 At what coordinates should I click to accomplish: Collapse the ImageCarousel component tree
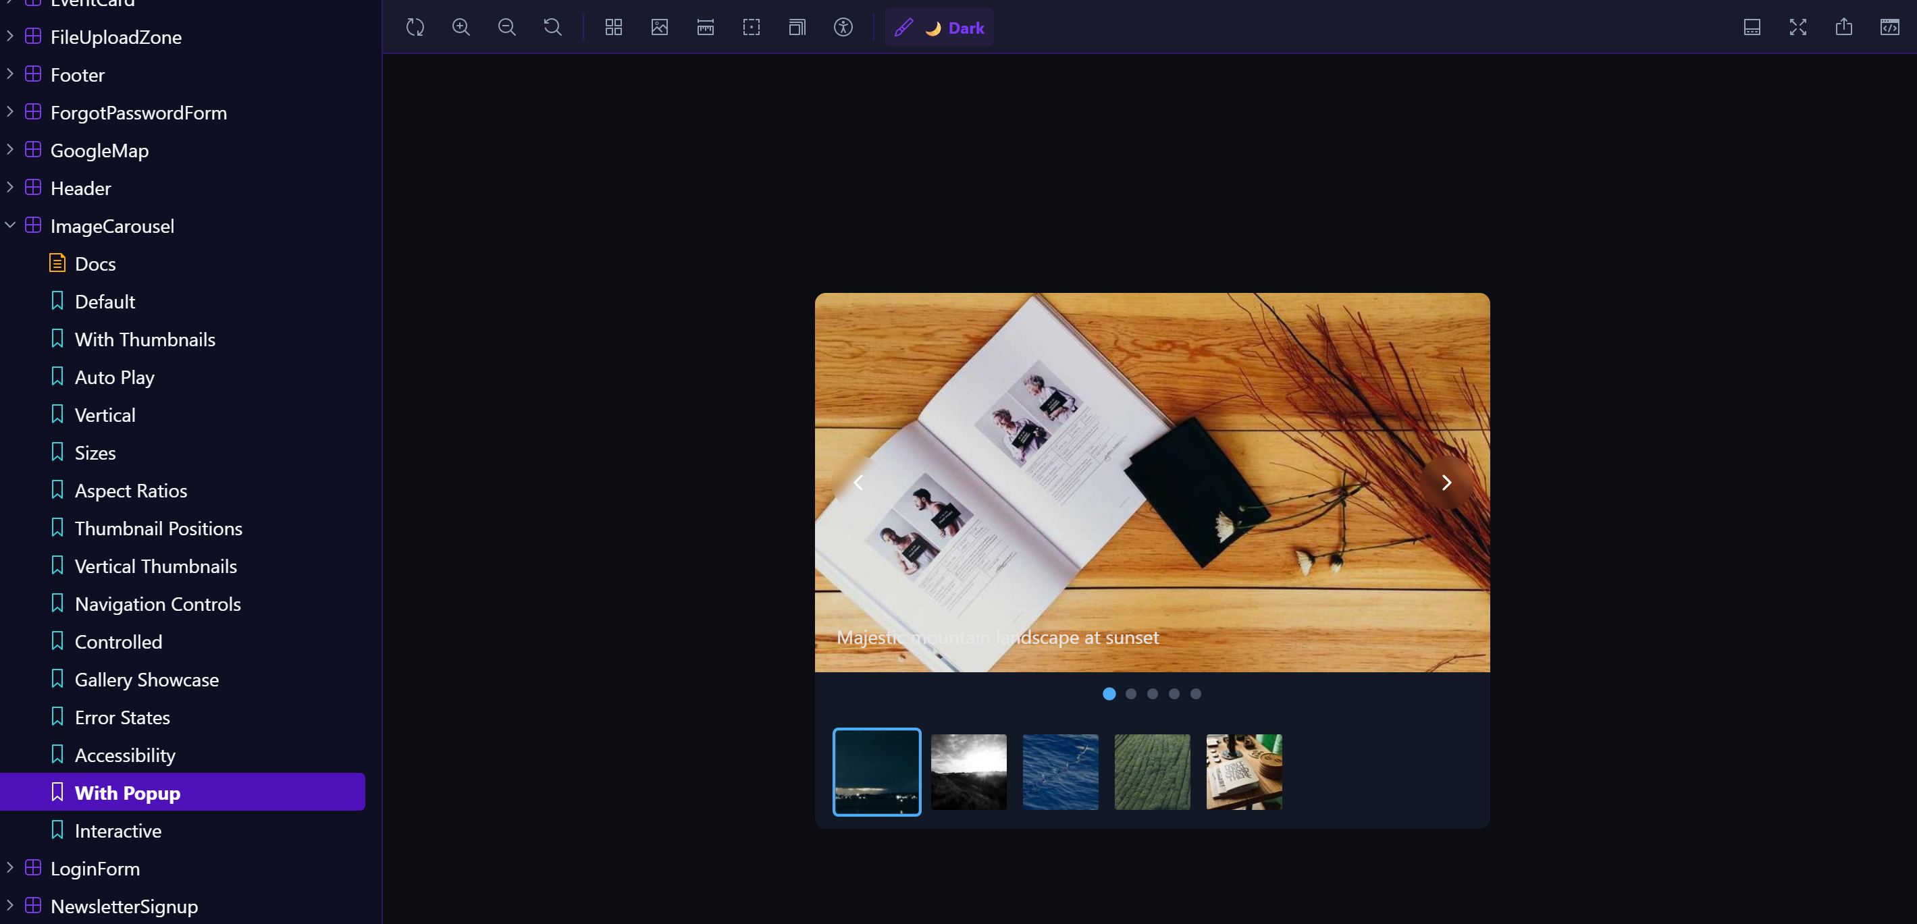point(9,225)
